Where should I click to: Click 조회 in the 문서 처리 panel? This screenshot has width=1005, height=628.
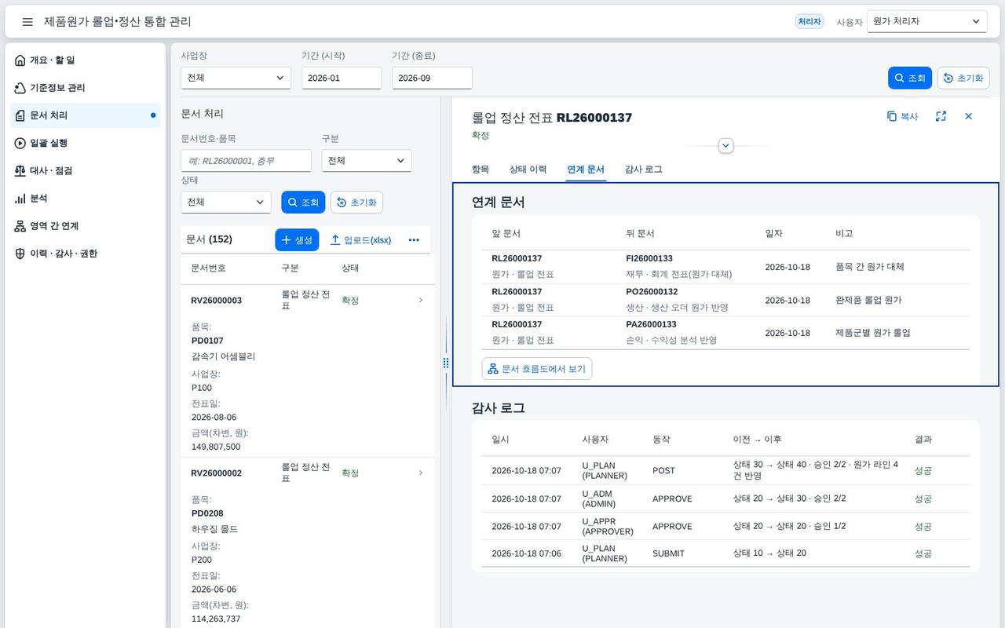(x=303, y=203)
